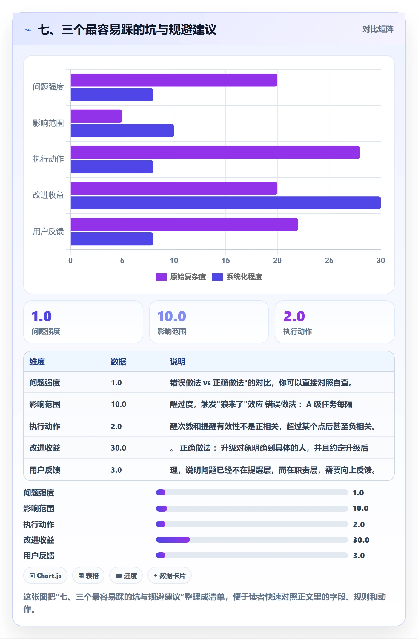Click the 30.0 value in the table
The height and width of the screenshot is (639, 418).
[x=119, y=448]
